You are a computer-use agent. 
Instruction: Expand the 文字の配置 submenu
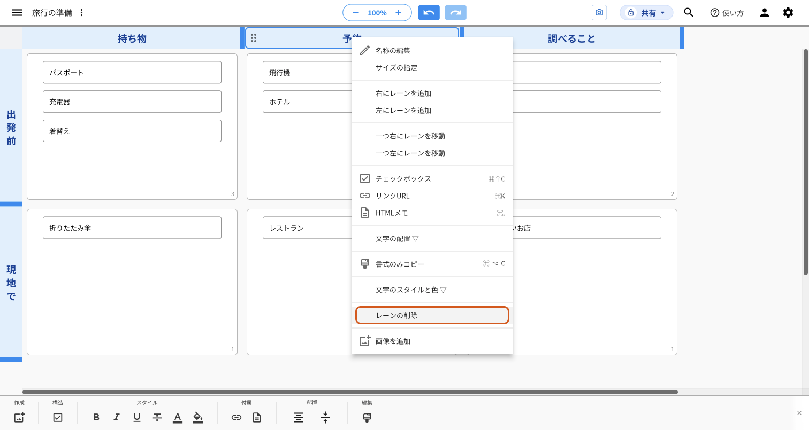[x=432, y=238]
